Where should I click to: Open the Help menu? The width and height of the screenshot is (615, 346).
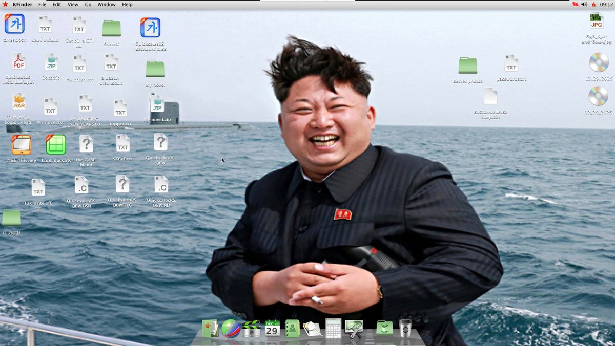click(x=127, y=4)
